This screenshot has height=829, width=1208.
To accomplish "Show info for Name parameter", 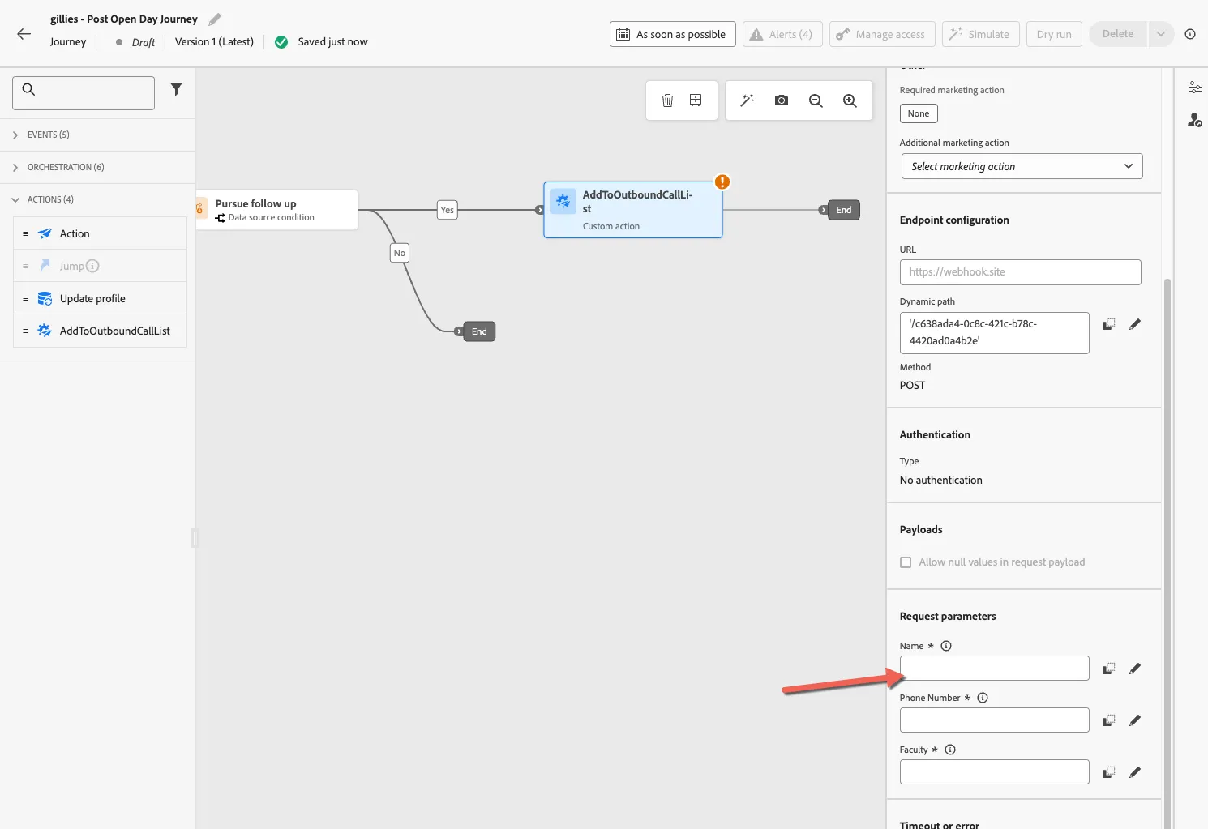I will click(x=946, y=646).
